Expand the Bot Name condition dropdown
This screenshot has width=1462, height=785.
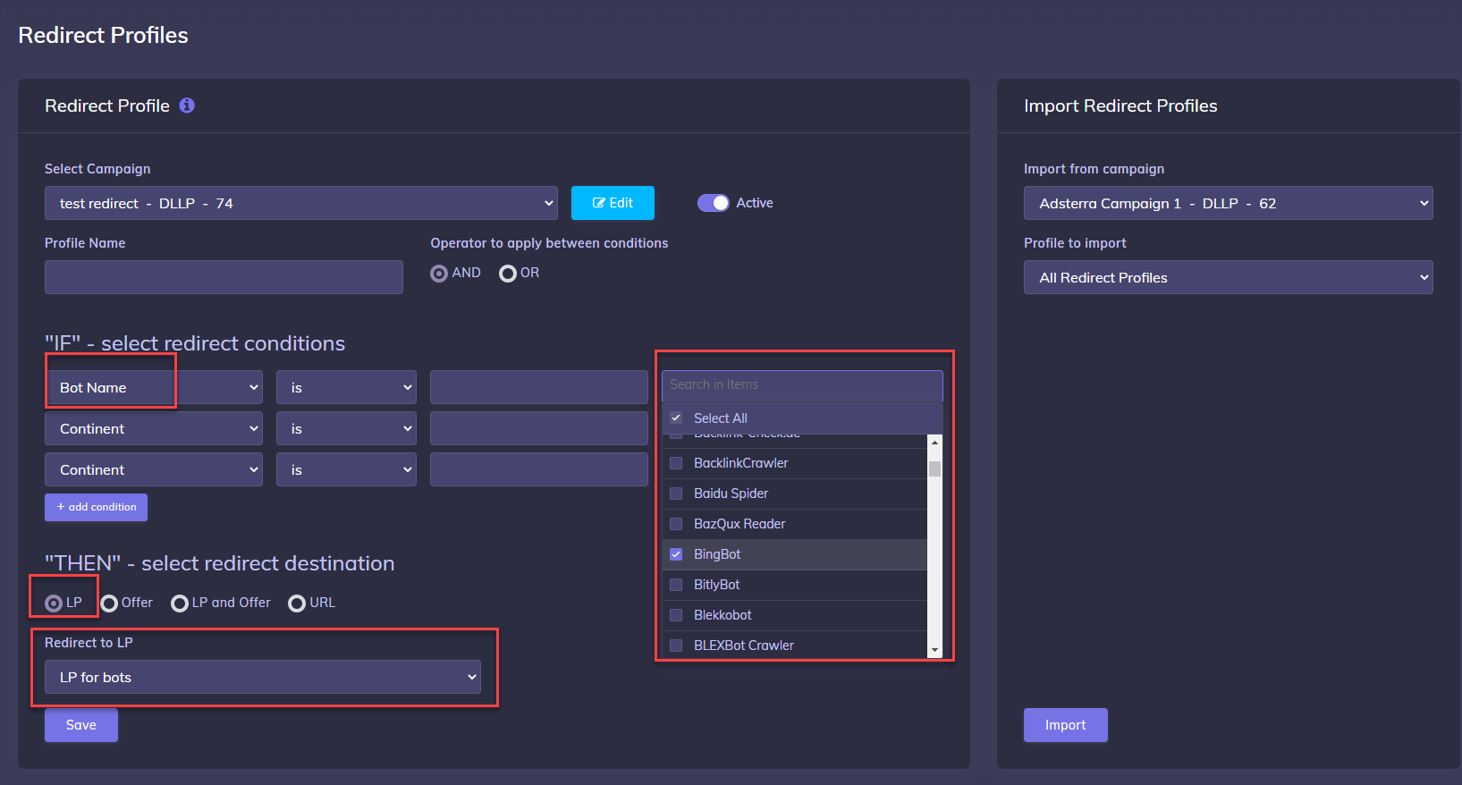(154, 387)
